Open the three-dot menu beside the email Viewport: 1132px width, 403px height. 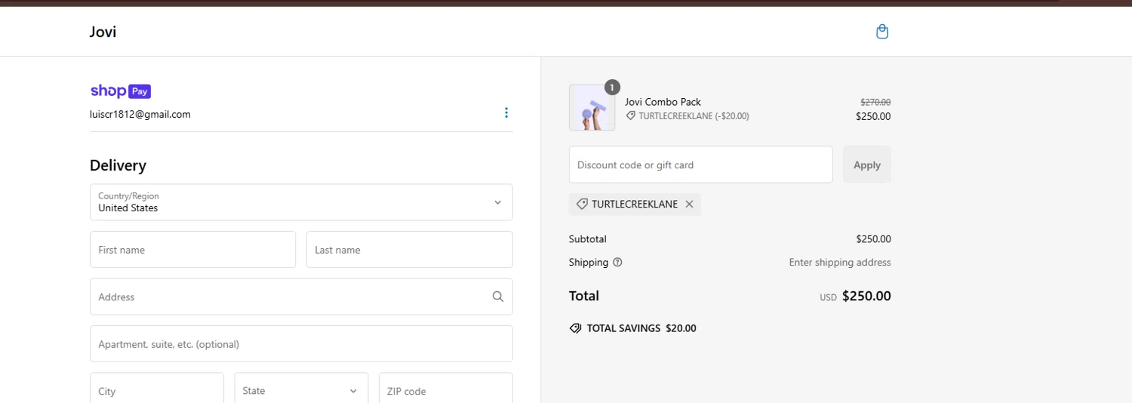tap(506, 112)
